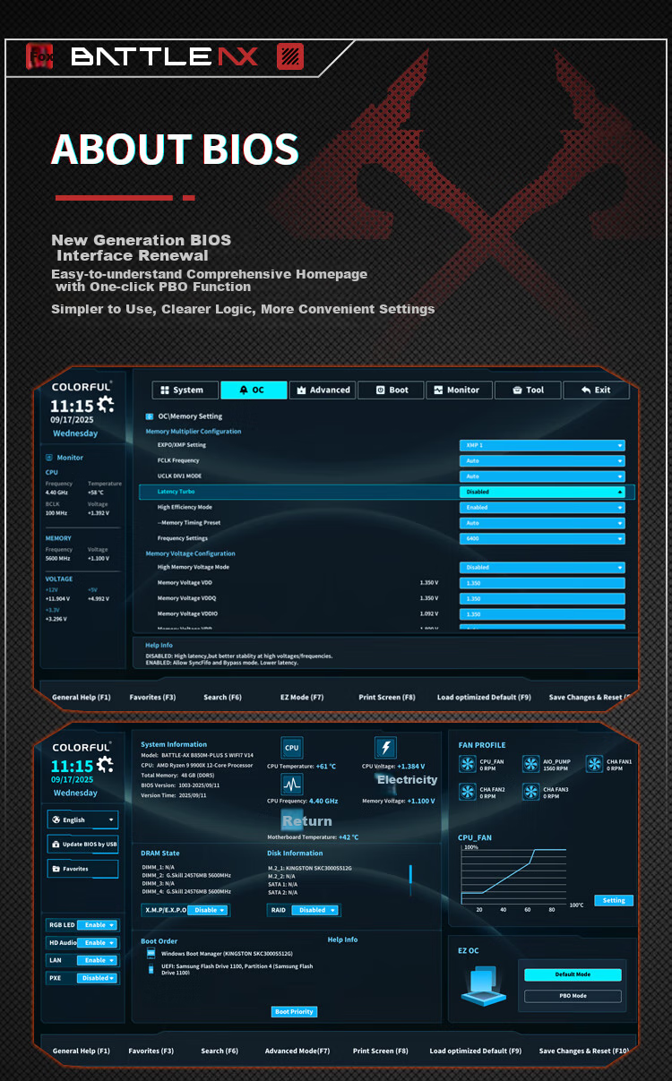Click the CPU temperature chip icon
672x1081 pixels.
(292, 748)
